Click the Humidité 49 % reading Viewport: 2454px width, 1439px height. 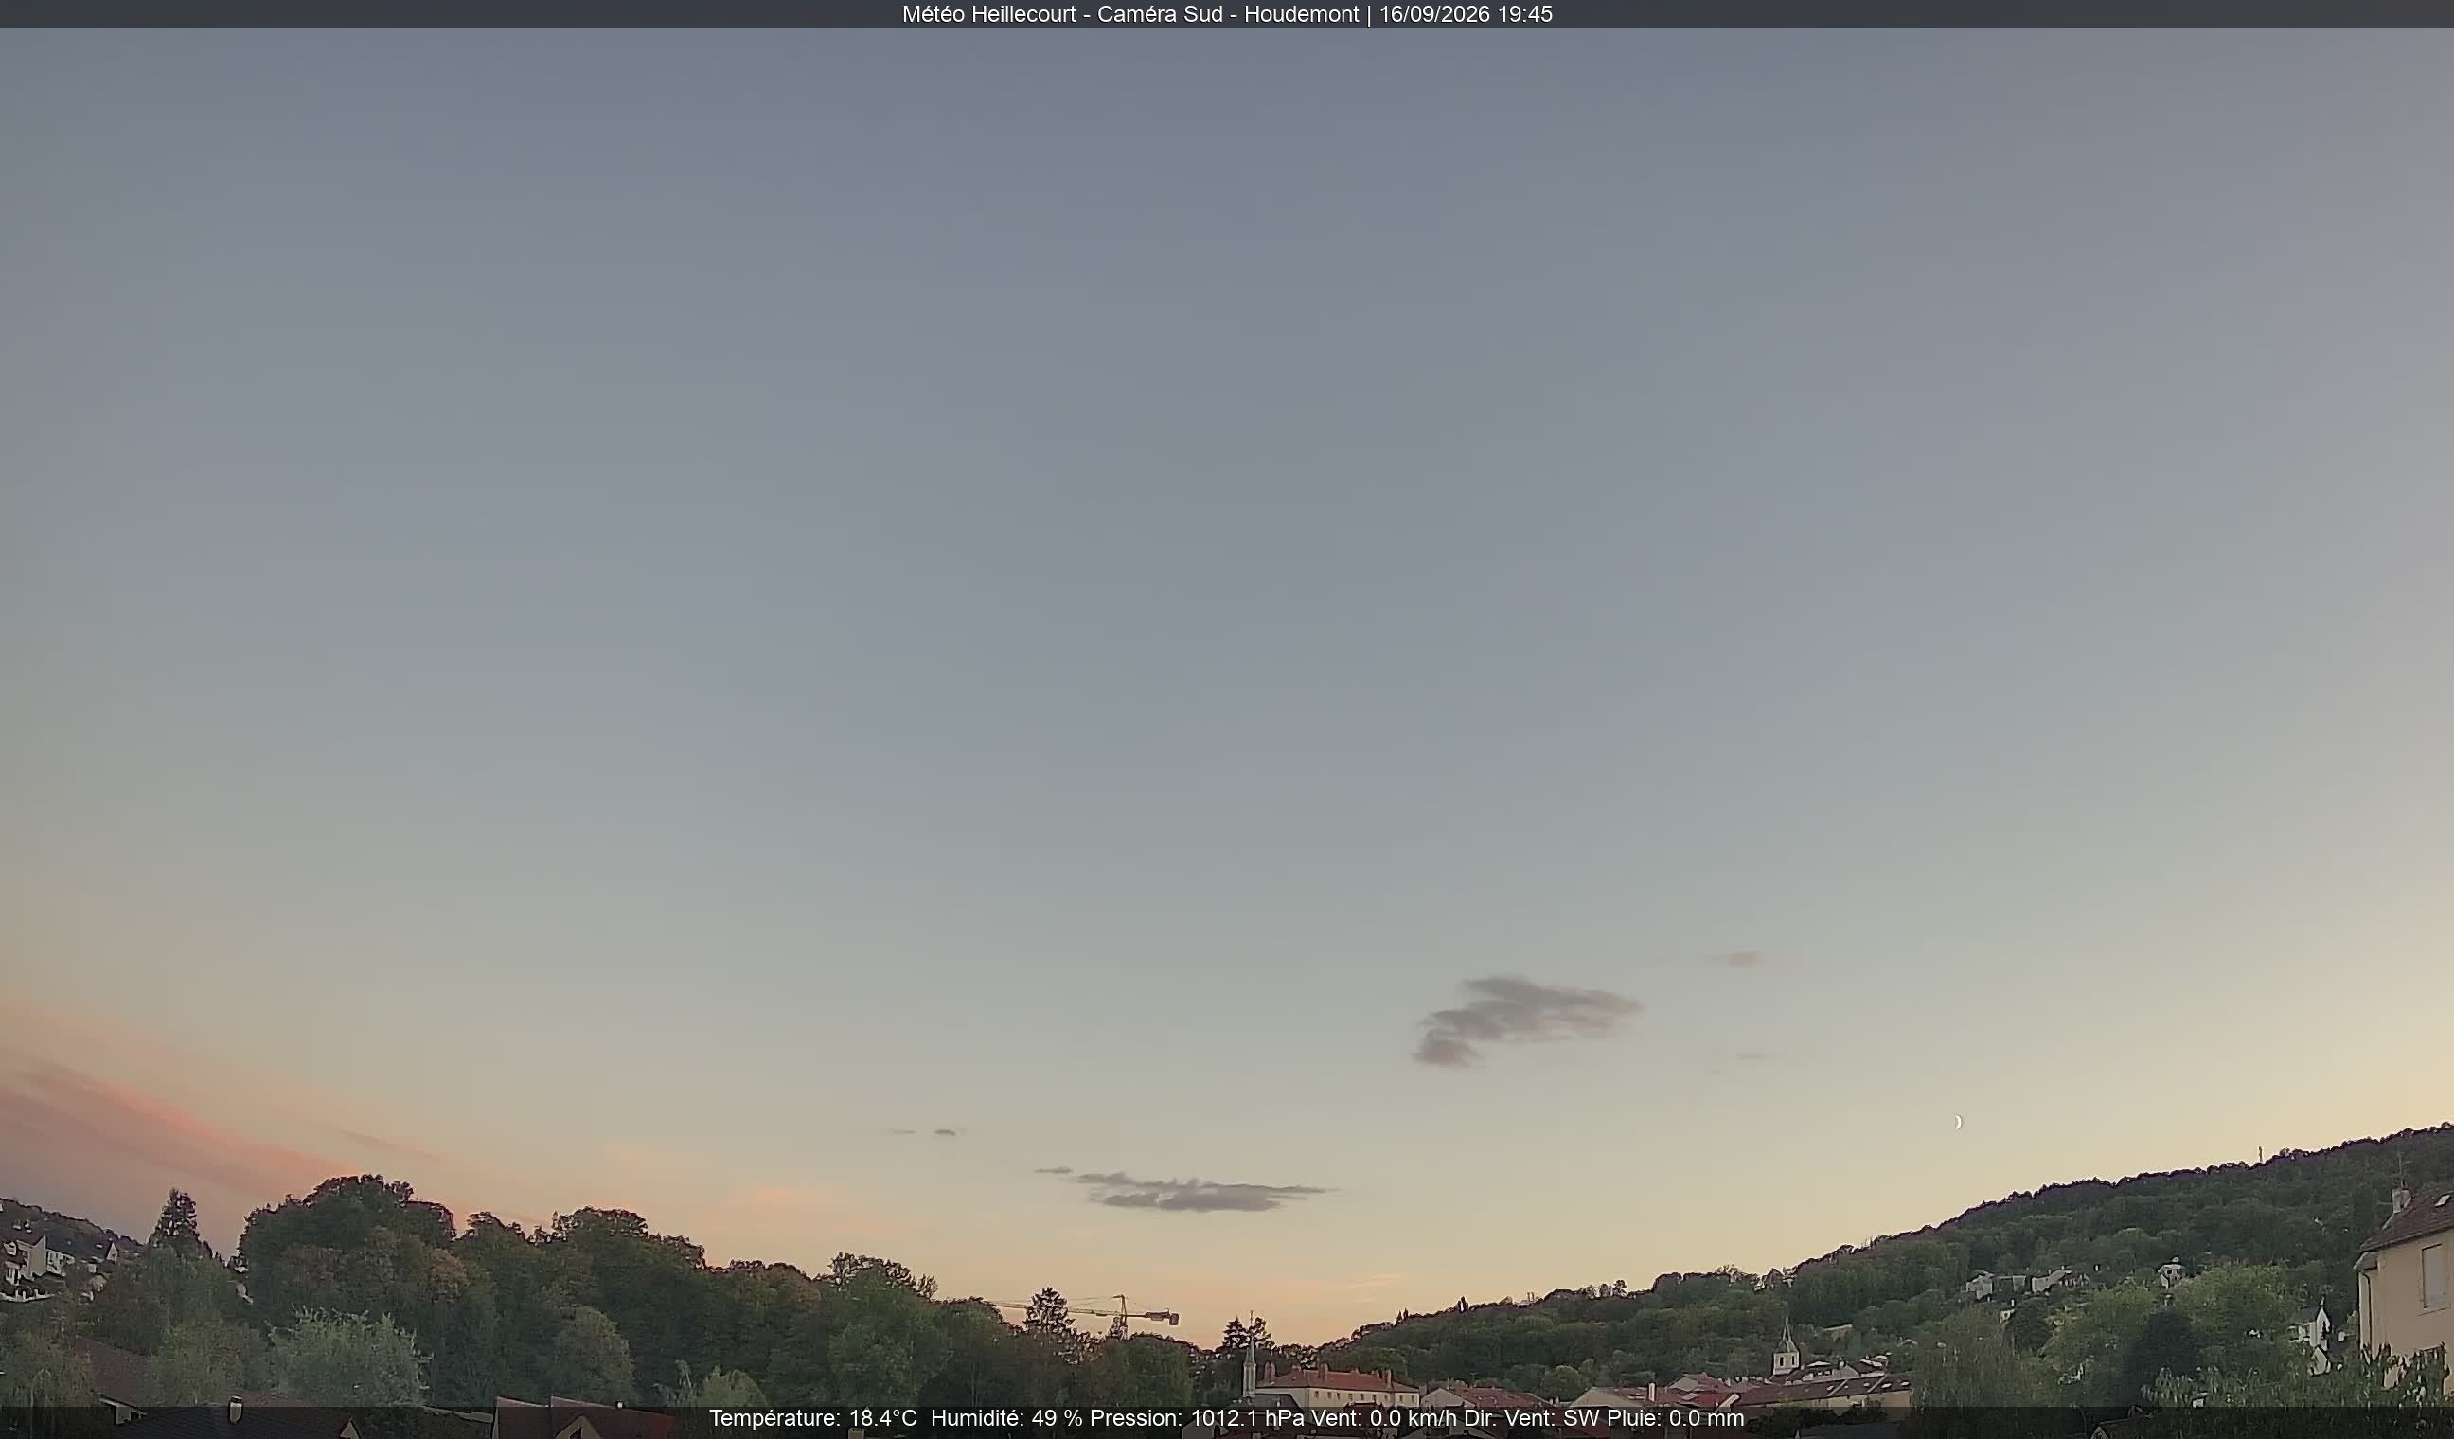[1007, 1418]
